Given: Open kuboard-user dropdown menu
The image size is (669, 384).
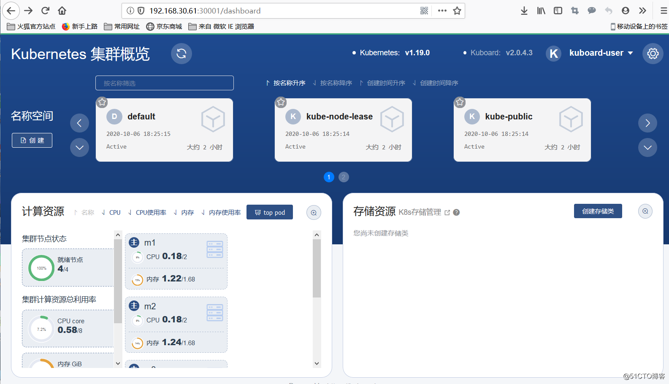Looking at the screenshot, I should (601, 53).
